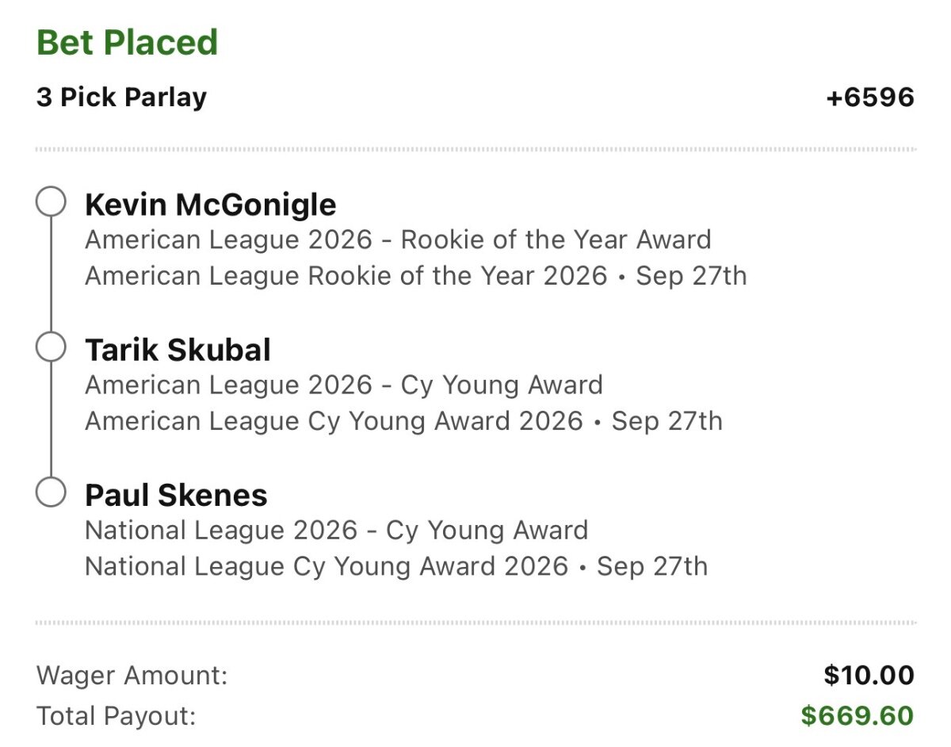Click the +6596 parlay odds

[869, 98]
